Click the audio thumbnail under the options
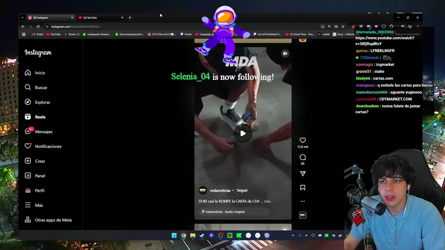 tap(302, 215)
